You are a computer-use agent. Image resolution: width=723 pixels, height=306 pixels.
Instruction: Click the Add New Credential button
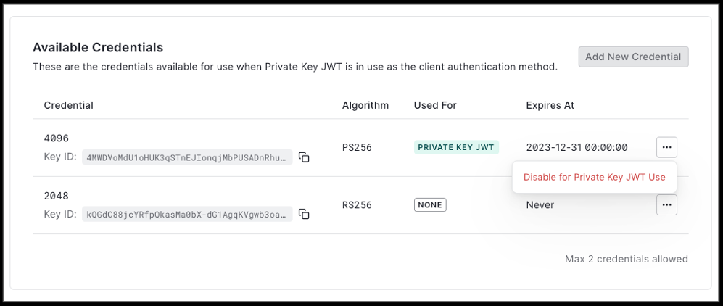click(633, 57)
